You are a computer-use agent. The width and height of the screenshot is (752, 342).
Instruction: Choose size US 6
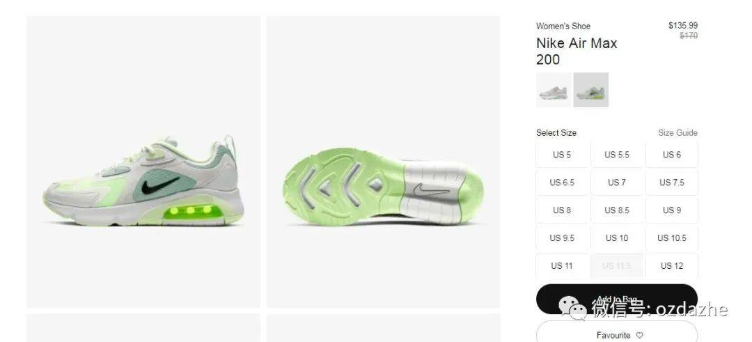[671, 155]
